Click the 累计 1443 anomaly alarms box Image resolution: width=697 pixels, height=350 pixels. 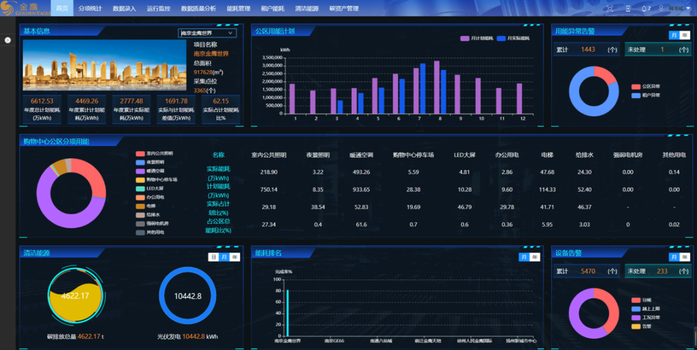coord(586,50)
